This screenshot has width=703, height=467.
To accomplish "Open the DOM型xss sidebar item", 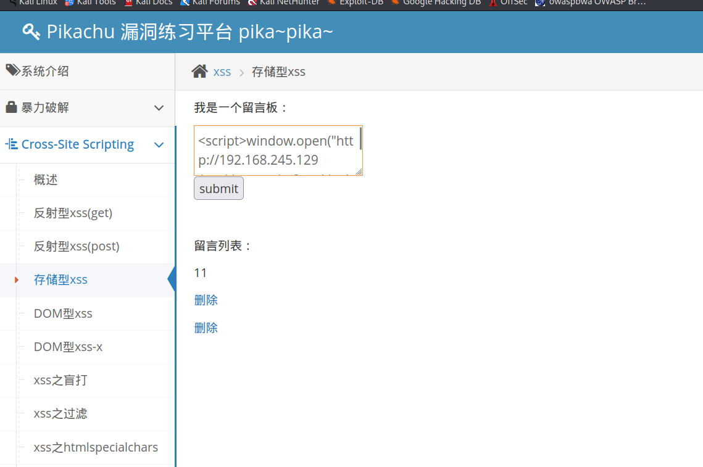I will point(63,313).
